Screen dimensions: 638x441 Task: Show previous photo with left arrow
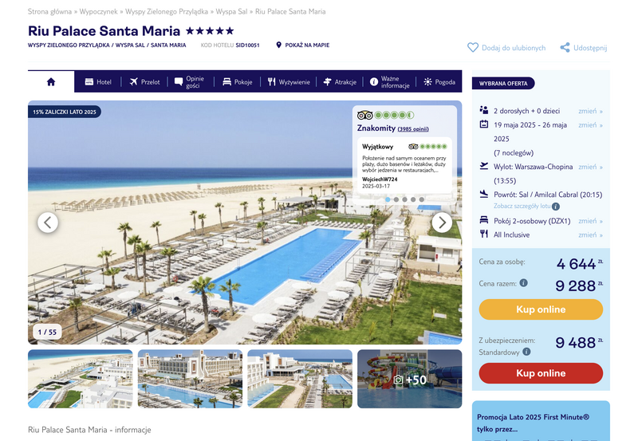[x=48, y=222]
